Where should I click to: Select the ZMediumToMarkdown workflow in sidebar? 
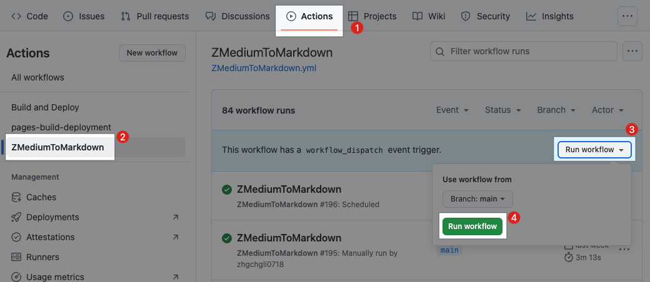tap(57, 147)
